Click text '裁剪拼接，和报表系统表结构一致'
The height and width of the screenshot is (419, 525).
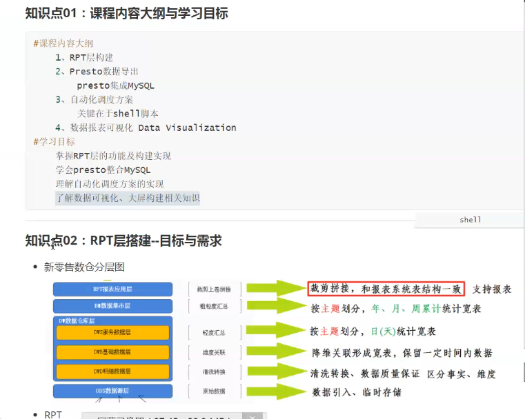click(x=386, y=289)
